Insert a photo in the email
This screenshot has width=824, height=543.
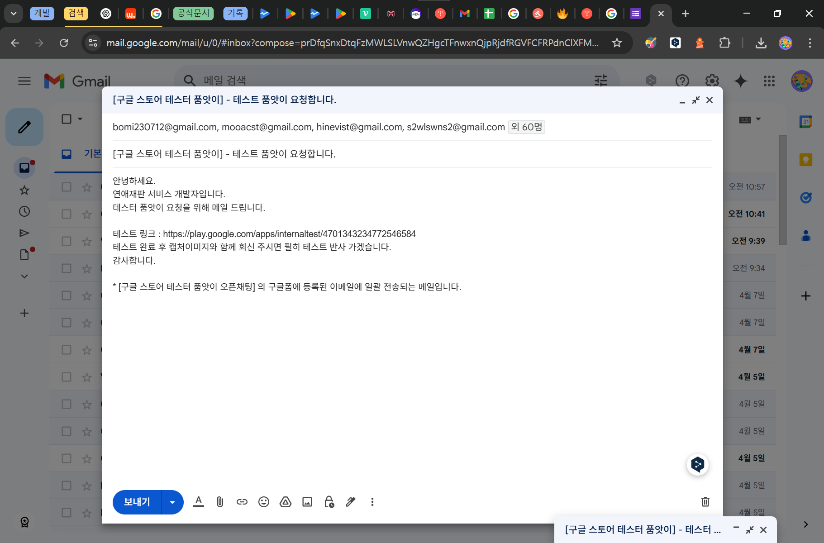tap(307, 502)
